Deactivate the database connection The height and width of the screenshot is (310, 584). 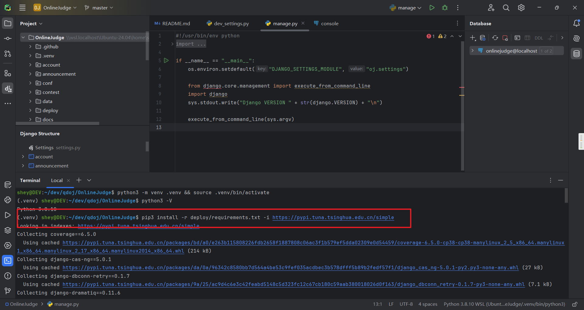coord(505,38)
